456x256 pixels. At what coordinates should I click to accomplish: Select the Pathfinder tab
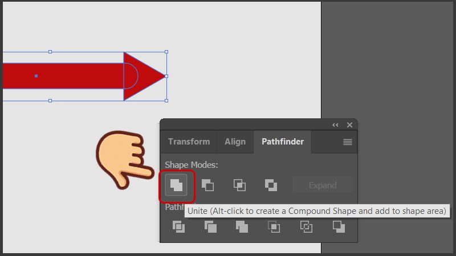click(x=283, y=142)
